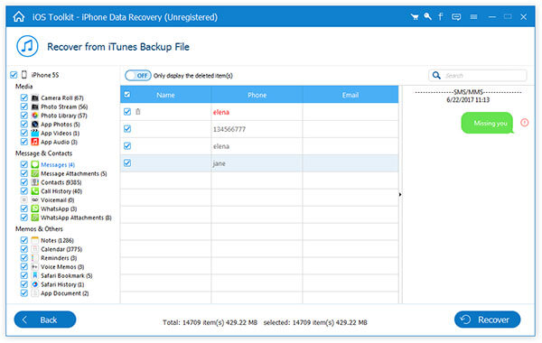This screenshot has height=343, width=542.
Task: Select Voice Memos (3) category
Action: coord(62,266)
